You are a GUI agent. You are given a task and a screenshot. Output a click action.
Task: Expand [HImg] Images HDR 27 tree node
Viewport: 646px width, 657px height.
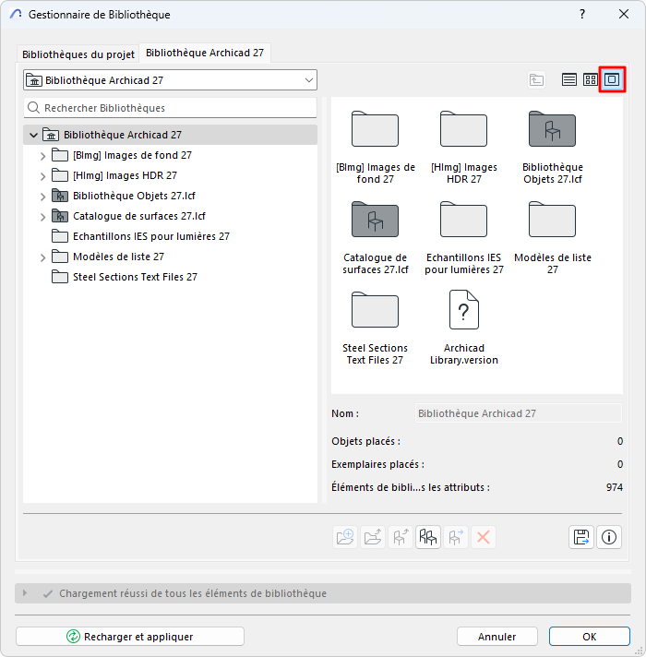coord(42,176)
